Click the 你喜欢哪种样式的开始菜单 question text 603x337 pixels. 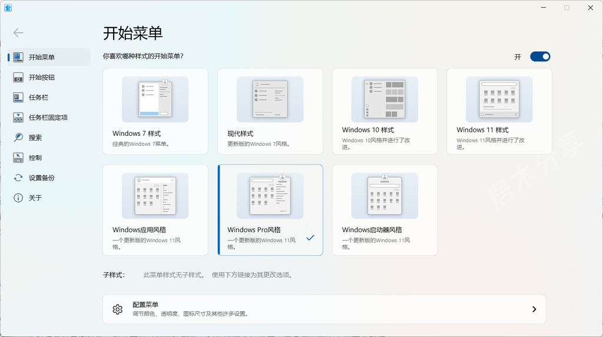[143, 56]
